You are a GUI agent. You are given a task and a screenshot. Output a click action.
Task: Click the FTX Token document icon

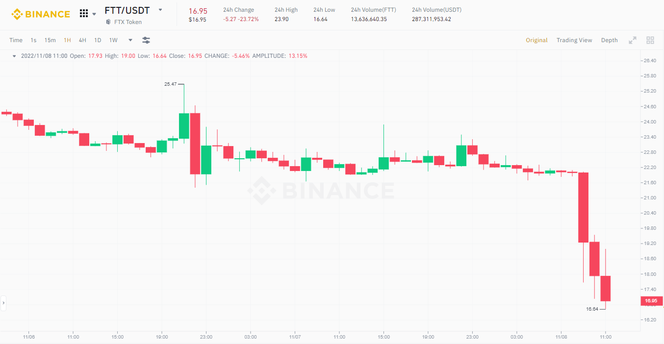(x=108, y=22)
